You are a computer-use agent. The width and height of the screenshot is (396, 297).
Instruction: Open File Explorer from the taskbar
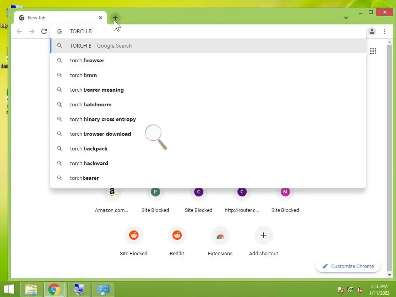click(31, 289)
